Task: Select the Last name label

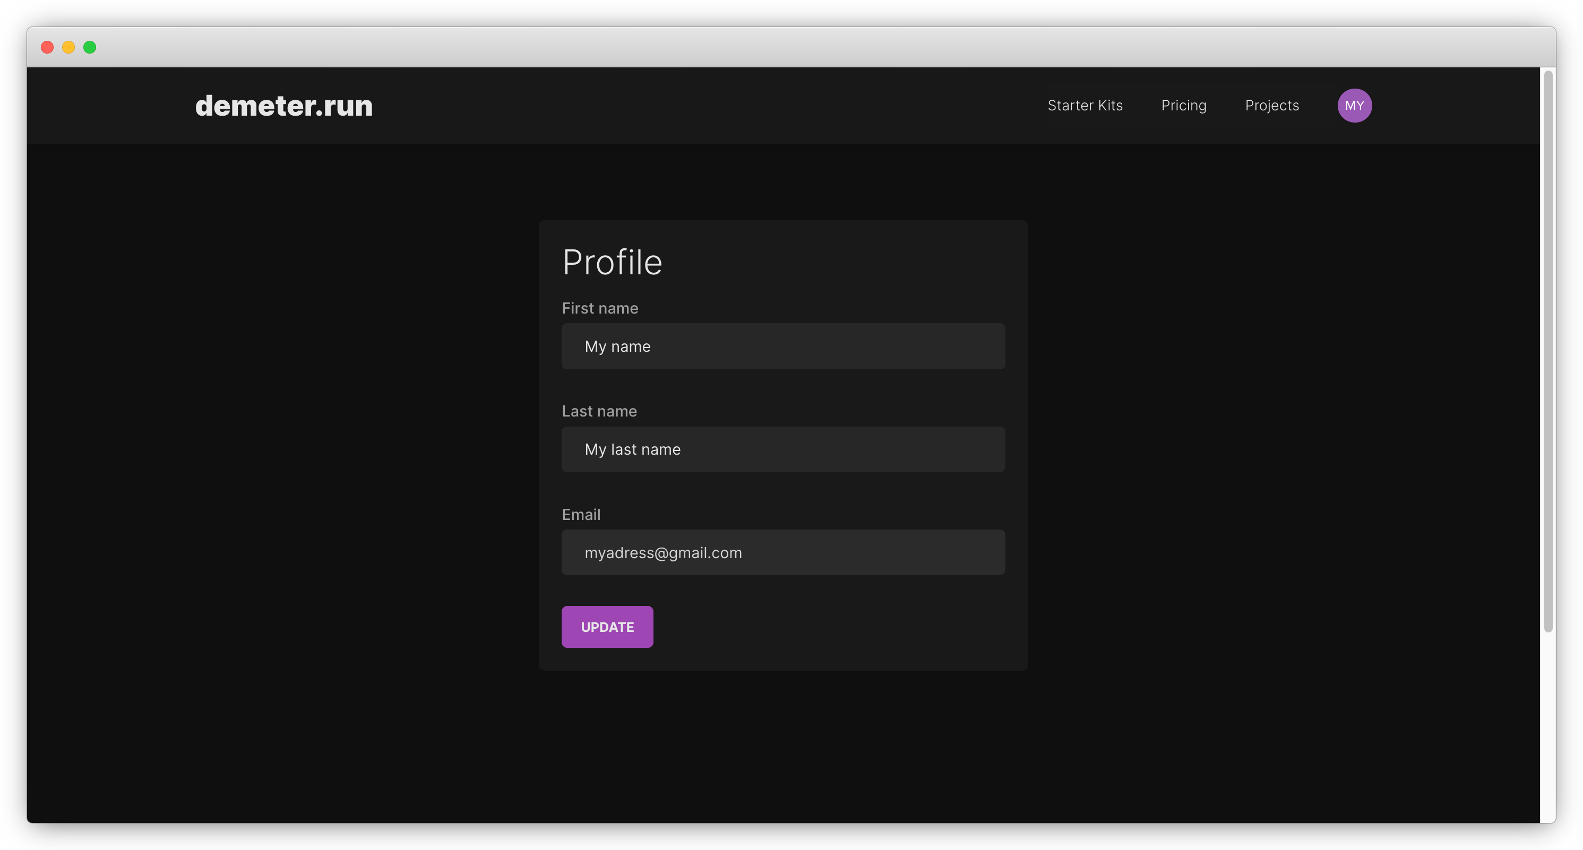Action: pos(599,412)
